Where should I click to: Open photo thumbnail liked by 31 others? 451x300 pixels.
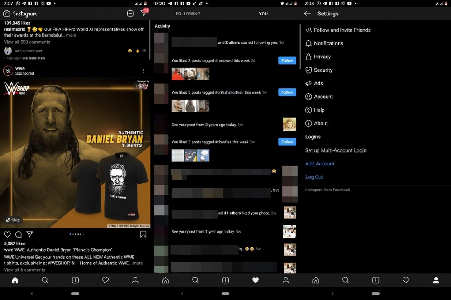[x=290, y=213]
